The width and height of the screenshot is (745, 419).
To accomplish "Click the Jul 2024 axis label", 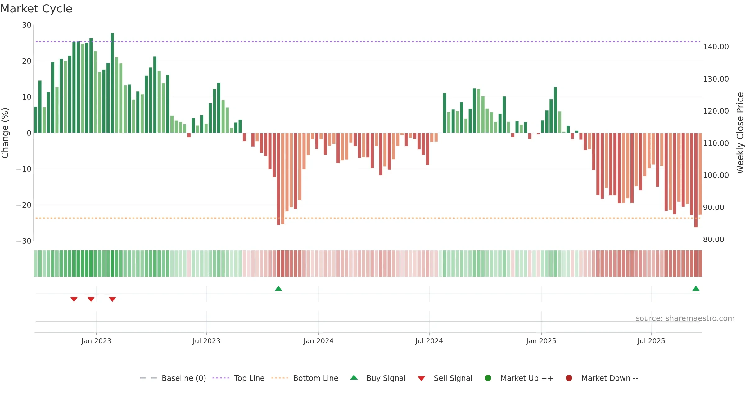I will [x=429, y=341].
